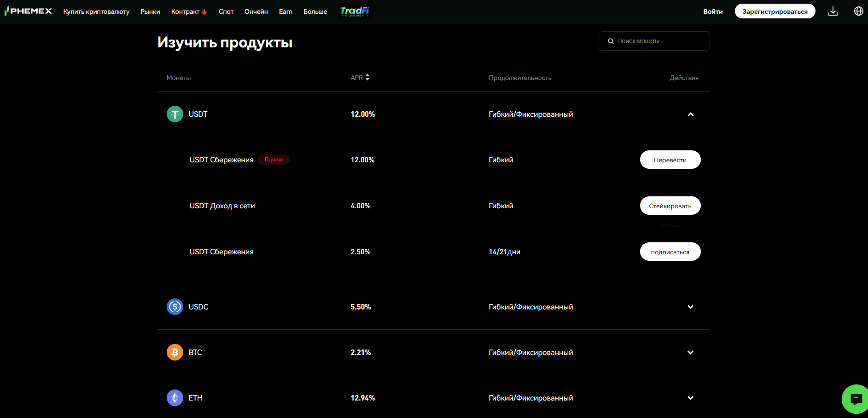868x418 pixels.
Task: Open the Earn menu
Action: [x=285, y=11]
